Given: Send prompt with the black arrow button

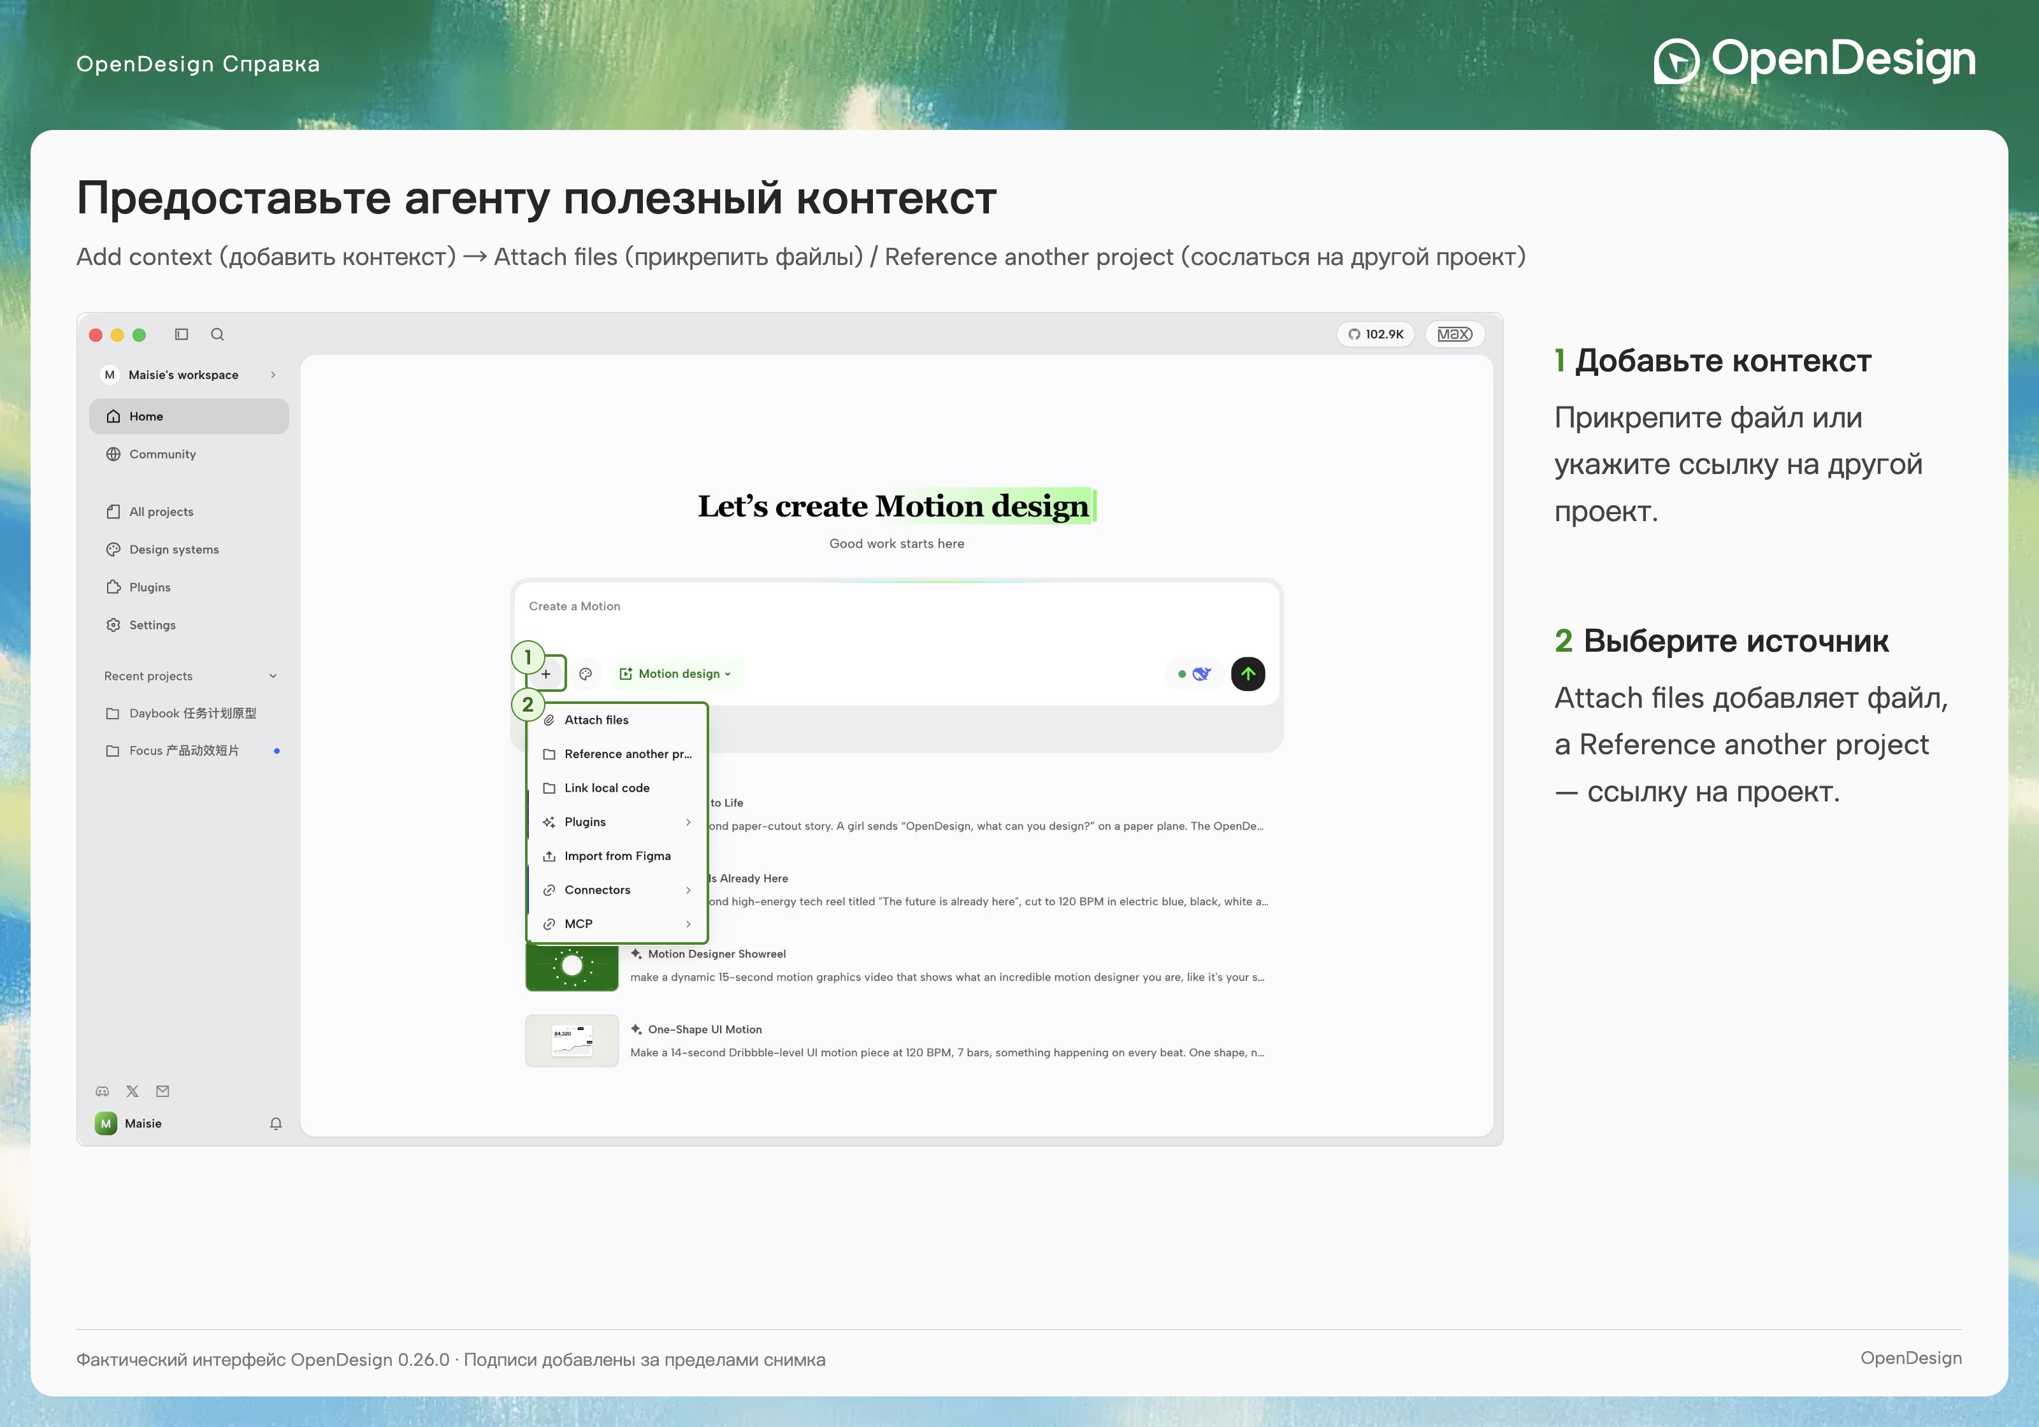Looking at the screenshot, I should point(1248,674).
